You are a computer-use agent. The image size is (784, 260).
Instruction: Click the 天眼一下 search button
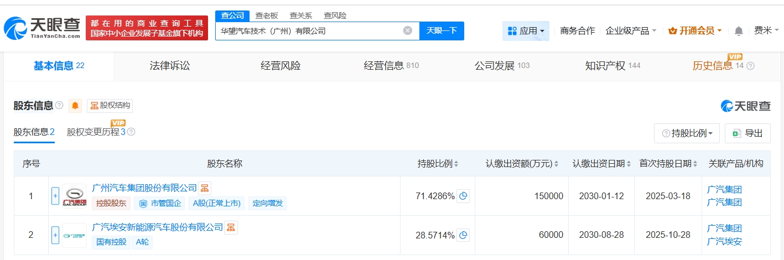[442, 31]
